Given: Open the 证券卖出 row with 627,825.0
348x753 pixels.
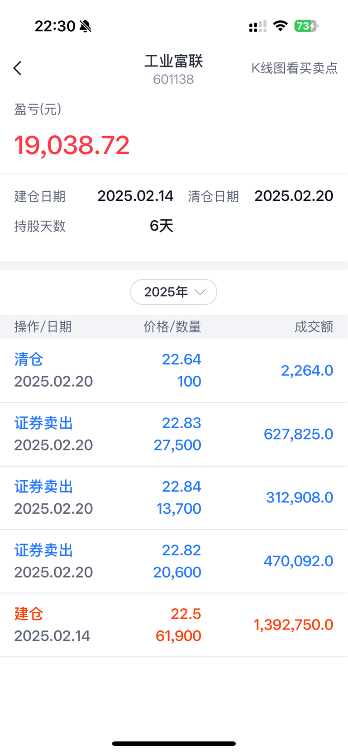Looking at the screenshot, I should [x=174, y=434].
